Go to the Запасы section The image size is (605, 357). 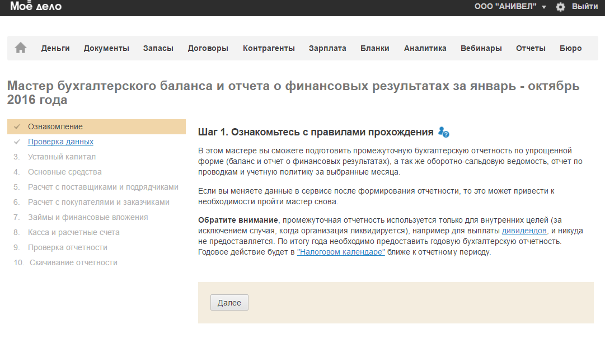(x=158, y=48)
